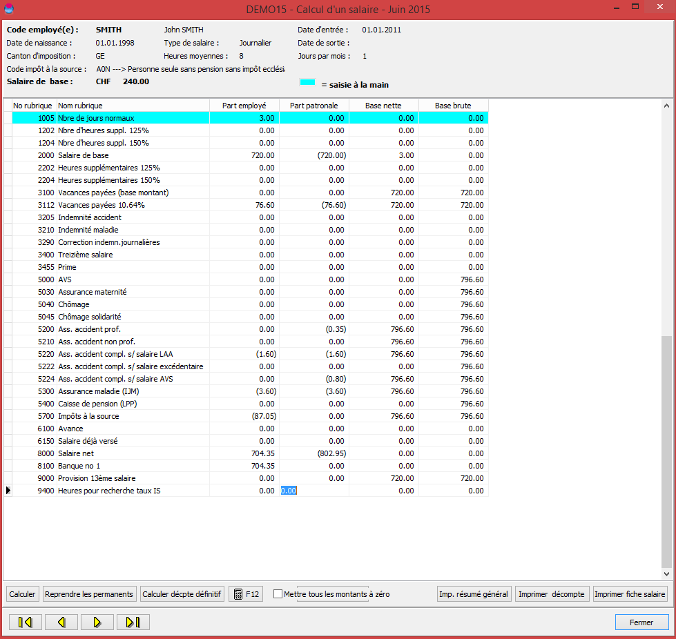
Task: Click the 'Part employé' column header
Action: [244, 106]
